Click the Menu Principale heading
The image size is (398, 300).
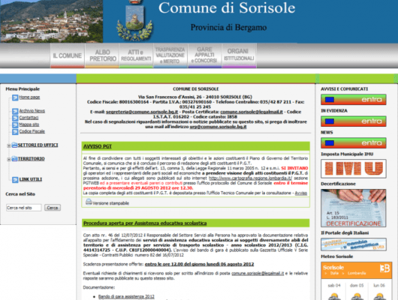23,89
